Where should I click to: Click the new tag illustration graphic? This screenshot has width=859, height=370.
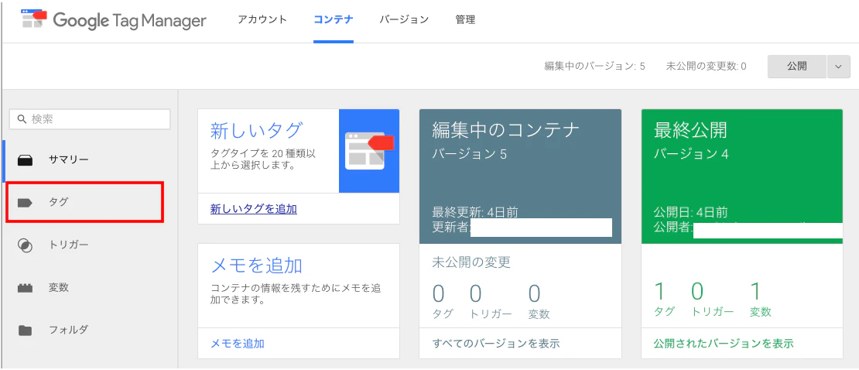point(369,151)
